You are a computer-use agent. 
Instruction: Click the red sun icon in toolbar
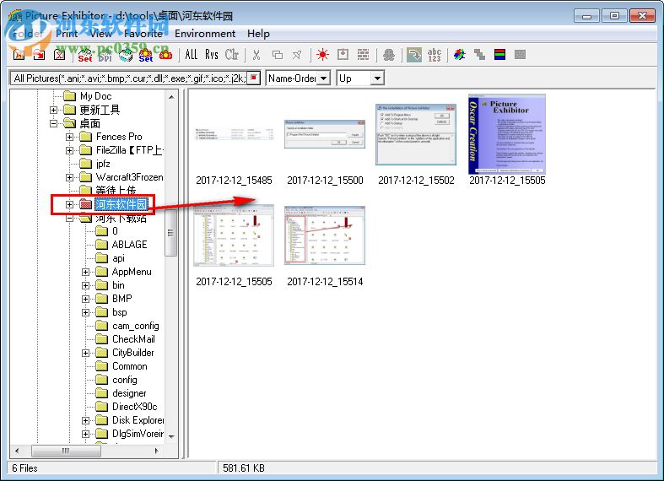point(321,55)
